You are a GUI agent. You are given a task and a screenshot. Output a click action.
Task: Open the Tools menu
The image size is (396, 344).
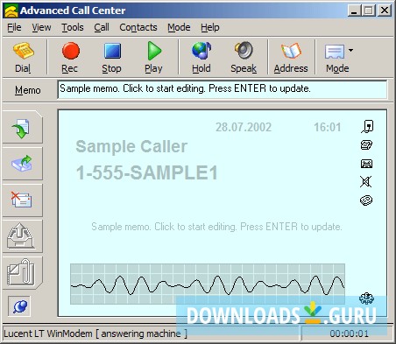[73, 27]
